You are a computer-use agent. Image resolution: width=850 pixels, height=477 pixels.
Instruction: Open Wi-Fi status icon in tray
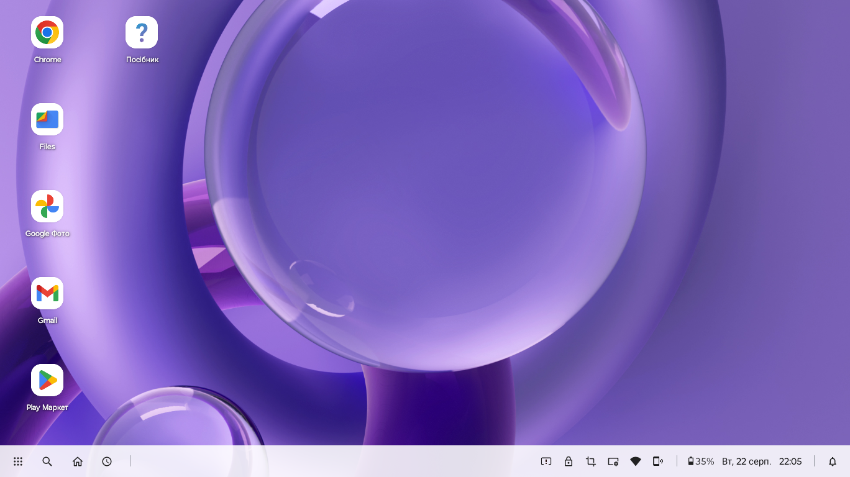[x=636, y=461]
